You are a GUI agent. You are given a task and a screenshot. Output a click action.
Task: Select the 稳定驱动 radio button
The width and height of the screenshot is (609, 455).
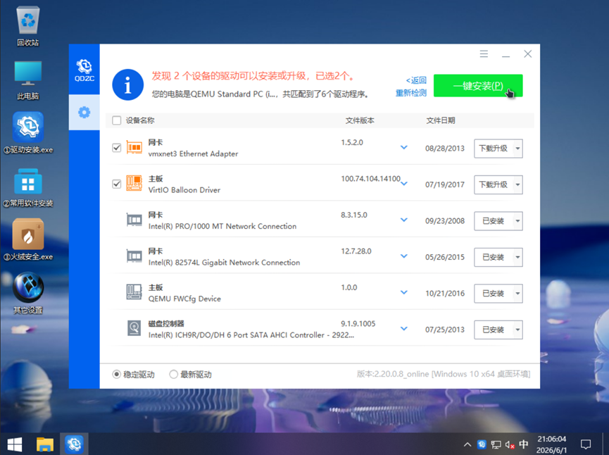[x=116, y=374]
